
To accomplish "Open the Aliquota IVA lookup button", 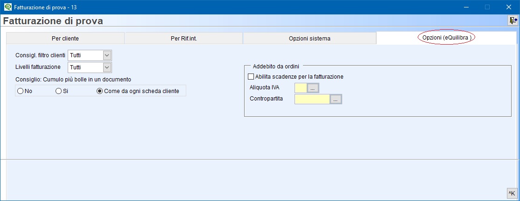I will pyautogui.click(x=313, y=88).
